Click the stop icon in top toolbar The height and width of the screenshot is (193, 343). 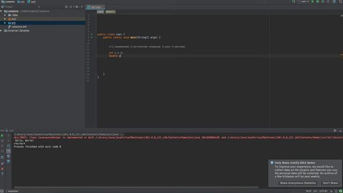pos(328,2)
